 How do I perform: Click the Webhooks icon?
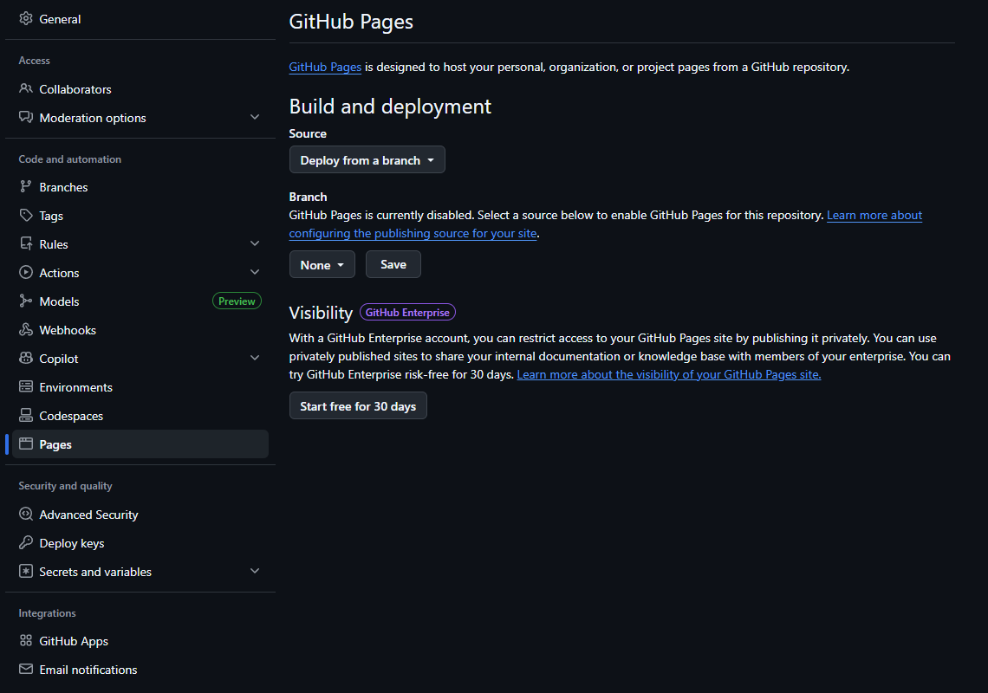[26, 329]
